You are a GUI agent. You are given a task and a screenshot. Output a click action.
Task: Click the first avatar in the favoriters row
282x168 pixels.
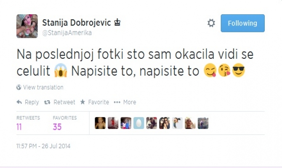click(100, 123)
